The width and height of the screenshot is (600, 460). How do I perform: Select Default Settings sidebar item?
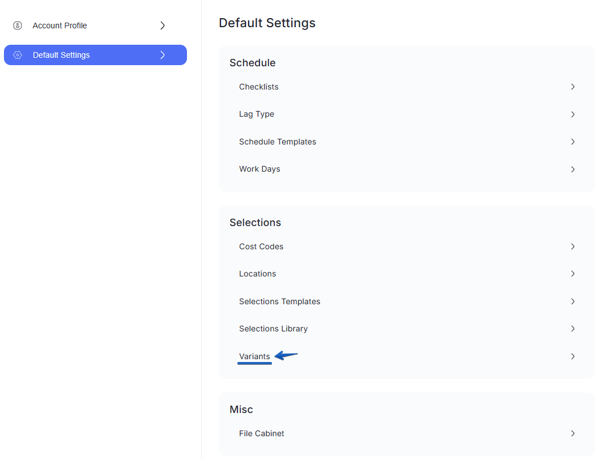[95, 55]
